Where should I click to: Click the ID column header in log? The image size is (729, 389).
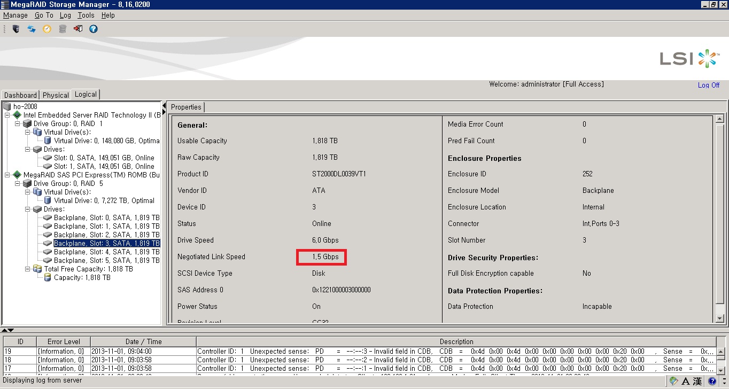tap(20, 341)
